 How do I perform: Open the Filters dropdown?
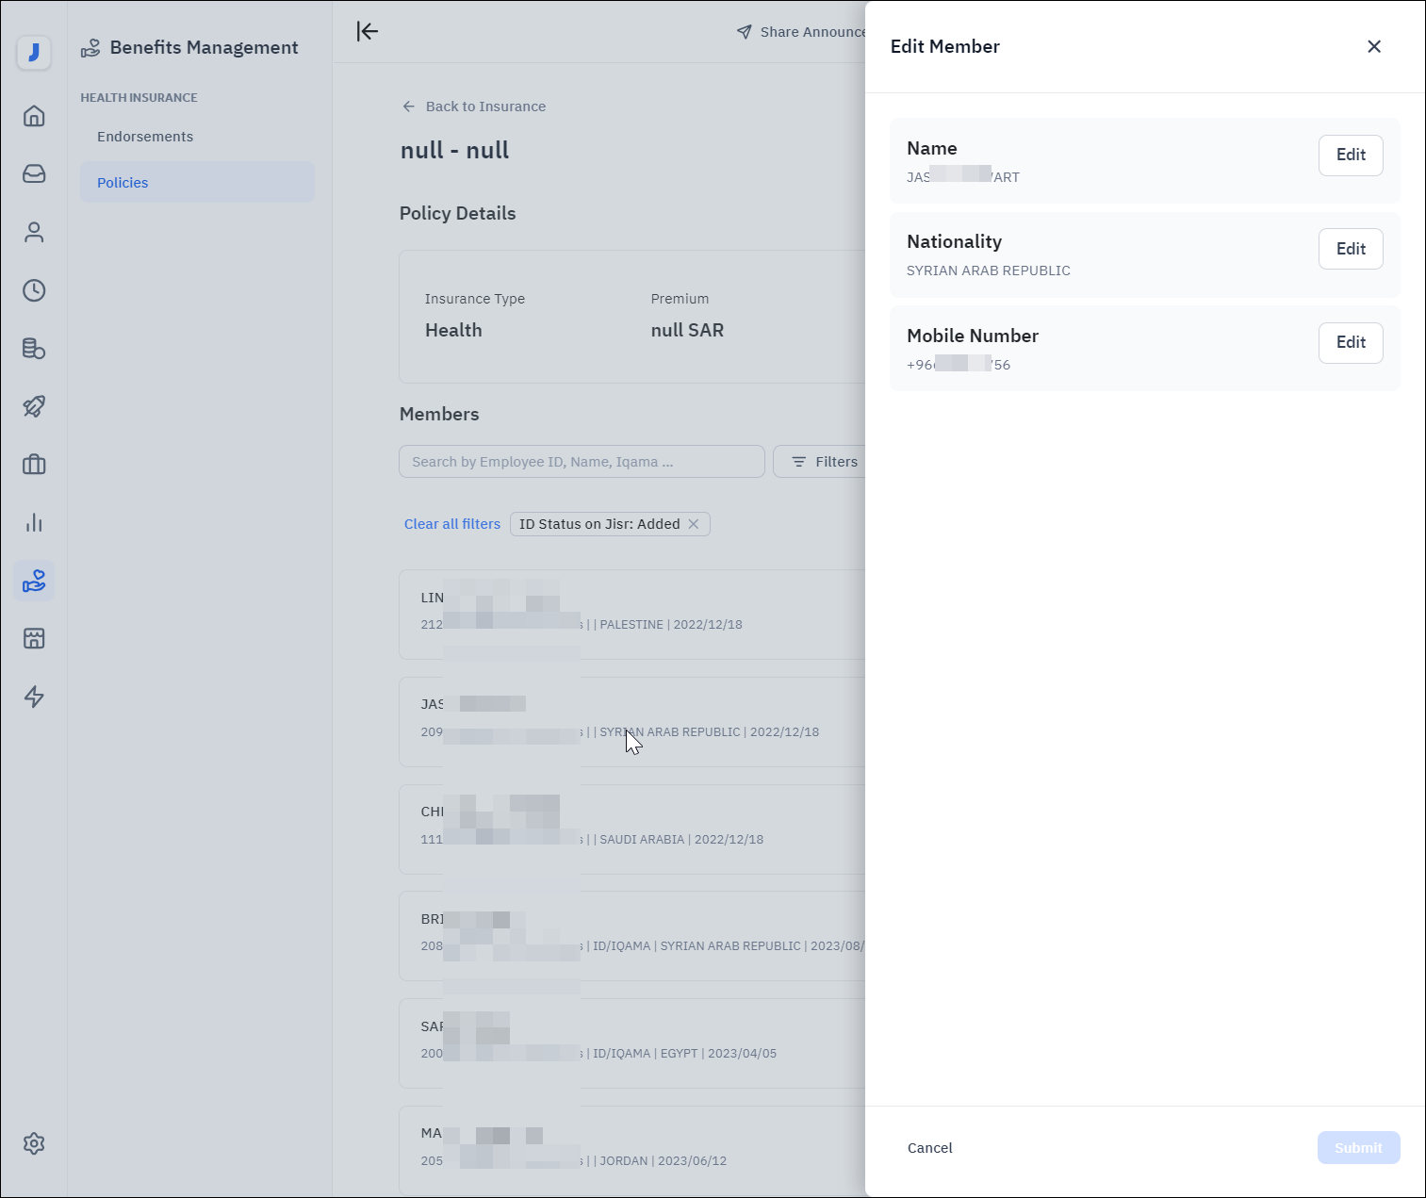(824, 462)
